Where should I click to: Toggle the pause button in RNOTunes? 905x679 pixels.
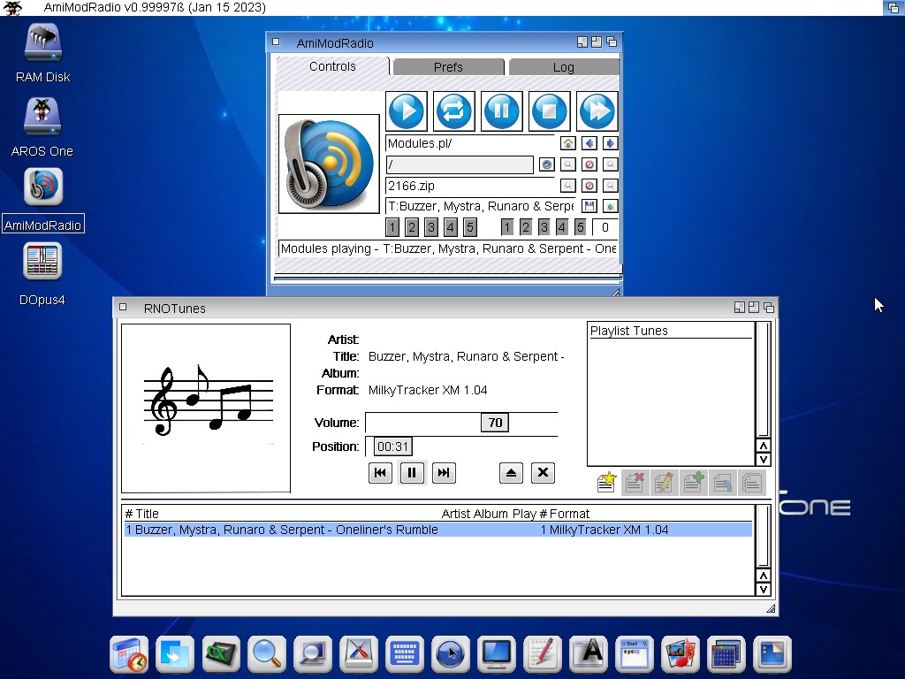point(412,473)
